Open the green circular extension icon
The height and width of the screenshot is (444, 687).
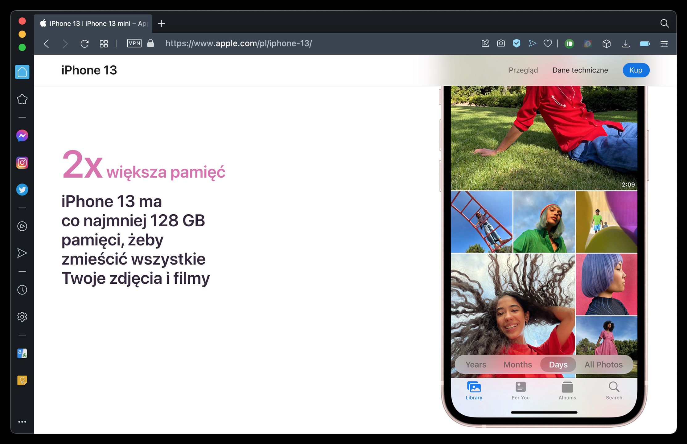[569, 44]
